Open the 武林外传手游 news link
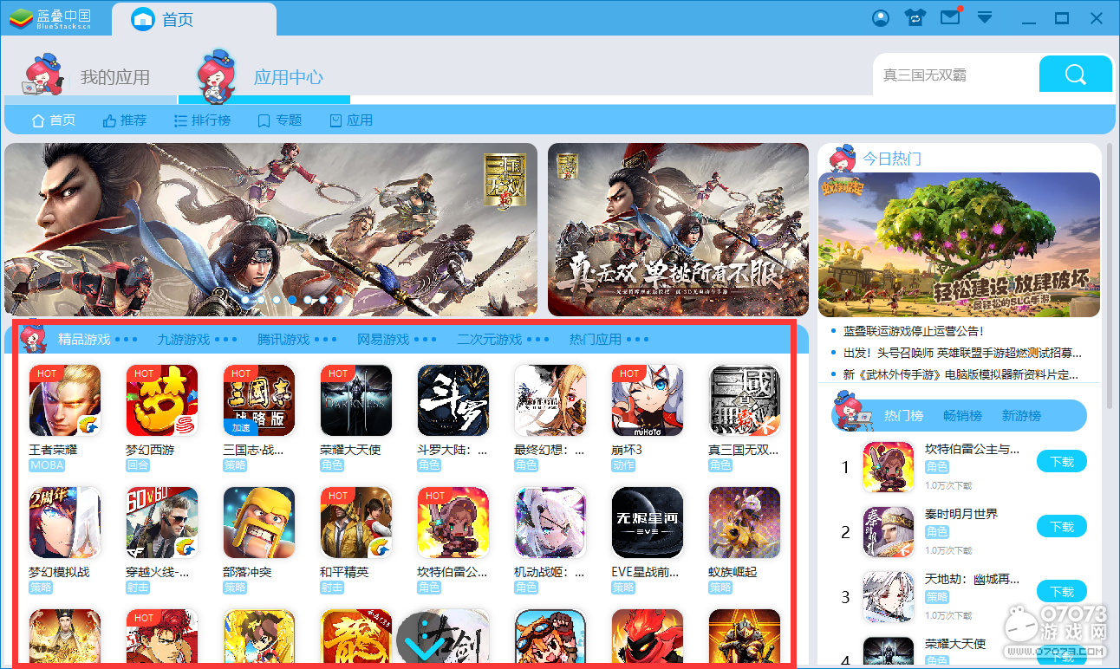Image resolution: width=1120 pixels, height=669 pixels. point(960,374)
